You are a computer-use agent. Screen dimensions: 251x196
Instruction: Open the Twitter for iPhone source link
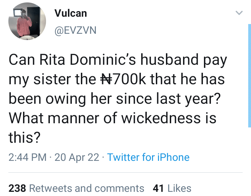pos(148,157)
